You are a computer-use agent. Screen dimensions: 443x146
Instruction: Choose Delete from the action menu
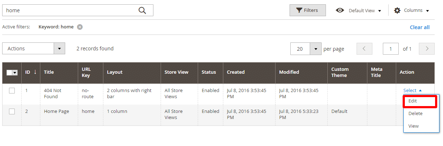click(415, 114)
